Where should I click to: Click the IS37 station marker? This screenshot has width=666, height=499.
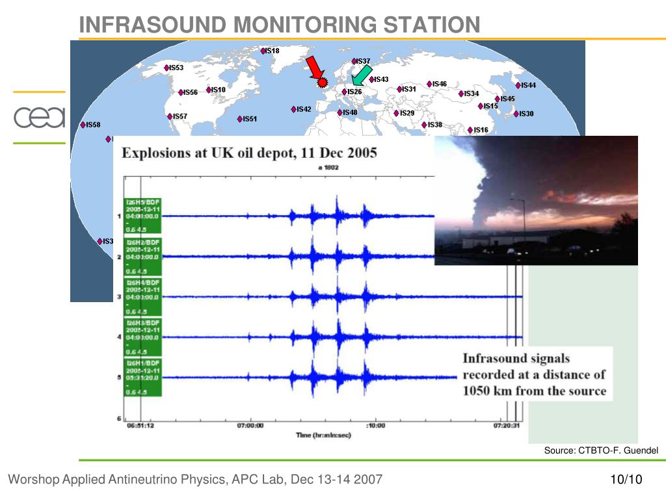coord(354,61)
